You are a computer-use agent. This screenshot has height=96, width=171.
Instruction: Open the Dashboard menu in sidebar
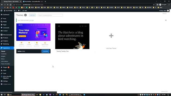click(x=6, y=15)
